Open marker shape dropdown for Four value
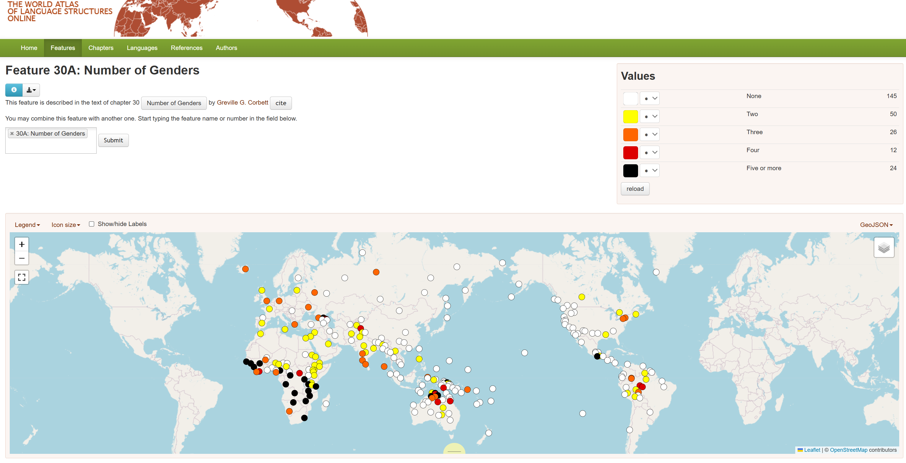Viewport: 906px width, 463px height. click(650, 152)
